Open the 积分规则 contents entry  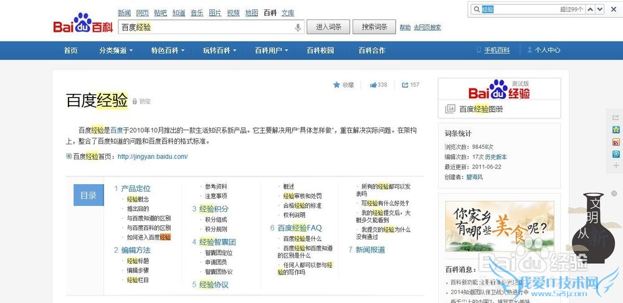pos(216,229)
